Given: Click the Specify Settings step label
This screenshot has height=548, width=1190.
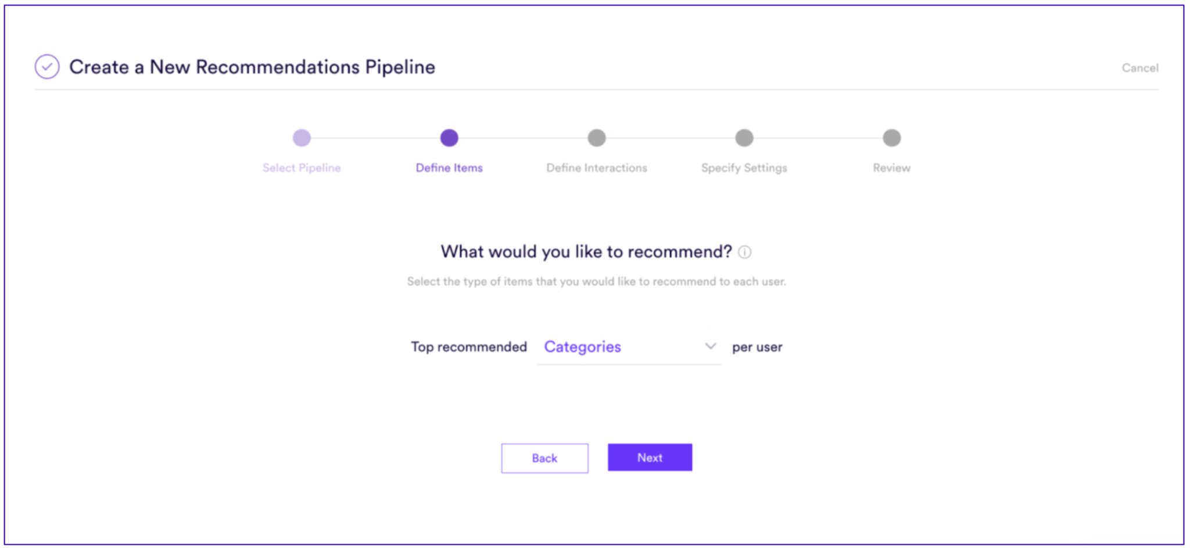Looking at the screenshot, I should tap(744, 168).
